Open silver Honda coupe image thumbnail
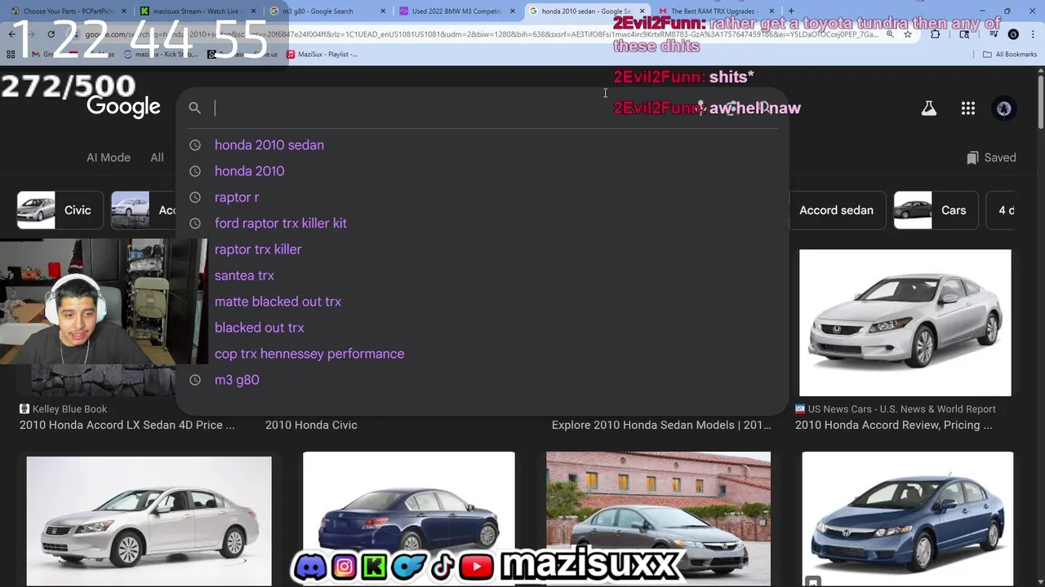1045x587 pixels. point(905,323)
